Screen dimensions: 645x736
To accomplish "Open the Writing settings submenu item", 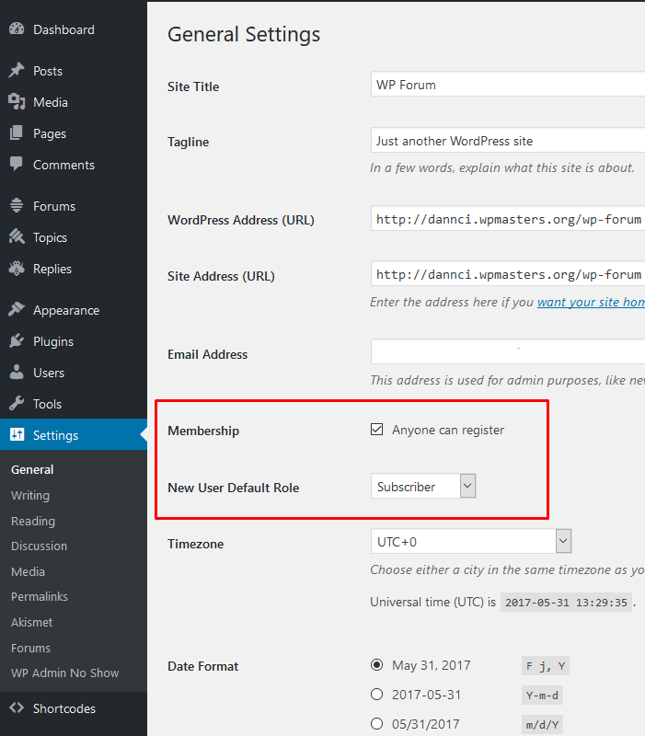I will point(30,495).
